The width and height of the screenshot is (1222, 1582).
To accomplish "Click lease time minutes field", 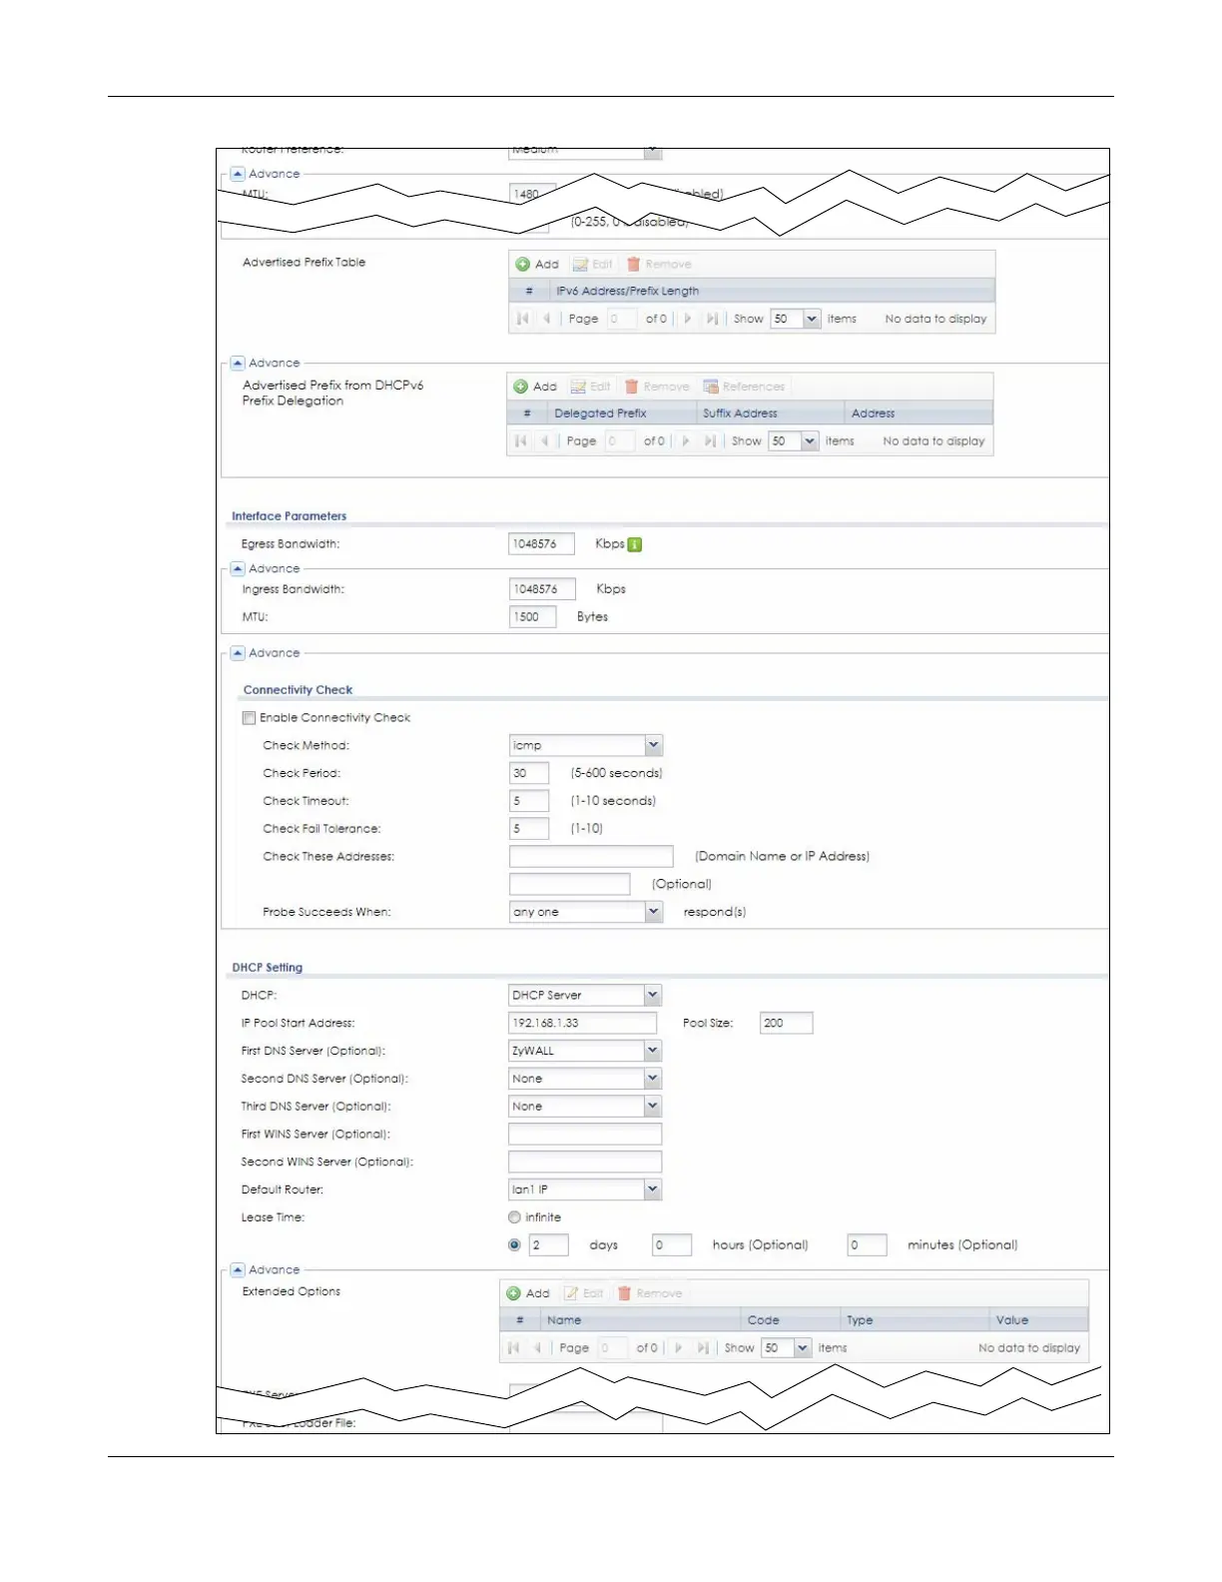I will [x=867, y=1245].
